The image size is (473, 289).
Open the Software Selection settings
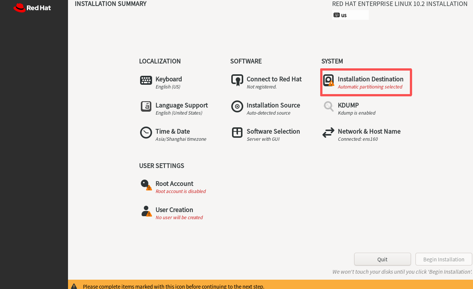tap(266, 135)
